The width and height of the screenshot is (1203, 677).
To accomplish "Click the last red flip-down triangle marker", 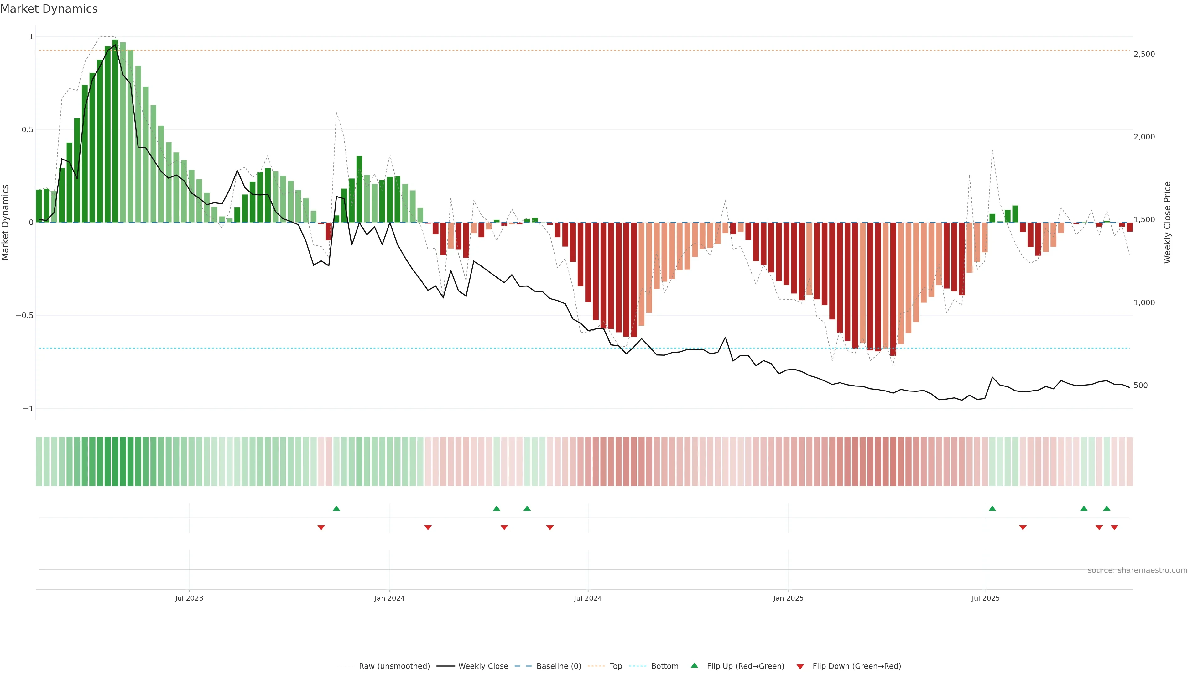I will pyautogui.click(x=1114, y=527).
